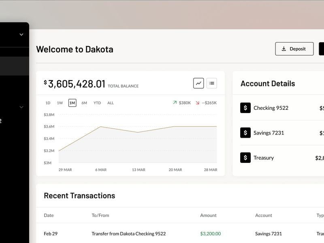Viewport: 324px width, 243px height.
Task: Click the dollar icon beside Savings 7231
Action: point(245,133)
